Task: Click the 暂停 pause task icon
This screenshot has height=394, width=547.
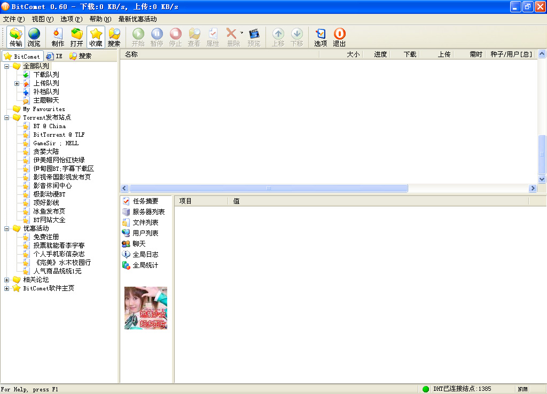Action: 157,37
